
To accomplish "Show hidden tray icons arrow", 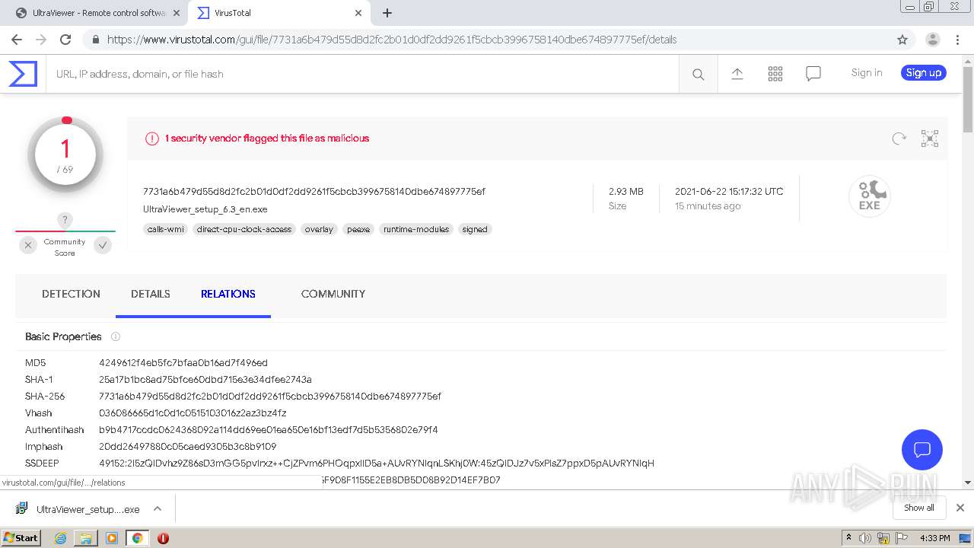I will 848,537.
